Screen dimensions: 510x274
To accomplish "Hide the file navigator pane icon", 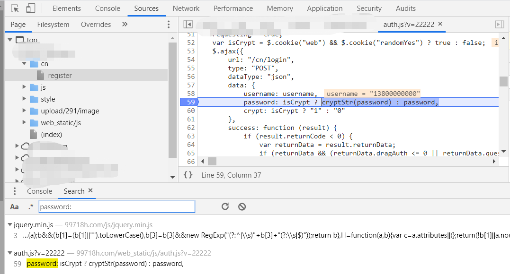I will point(188,24).
